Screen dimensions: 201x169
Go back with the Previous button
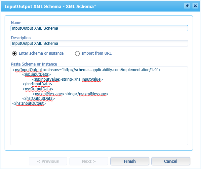coord(48,161)
